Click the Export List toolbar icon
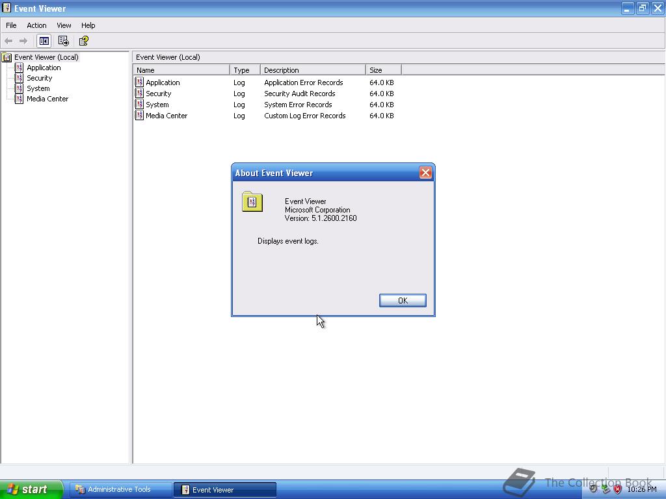The height and width of the screenshot is (499, 666). (63, 41)
